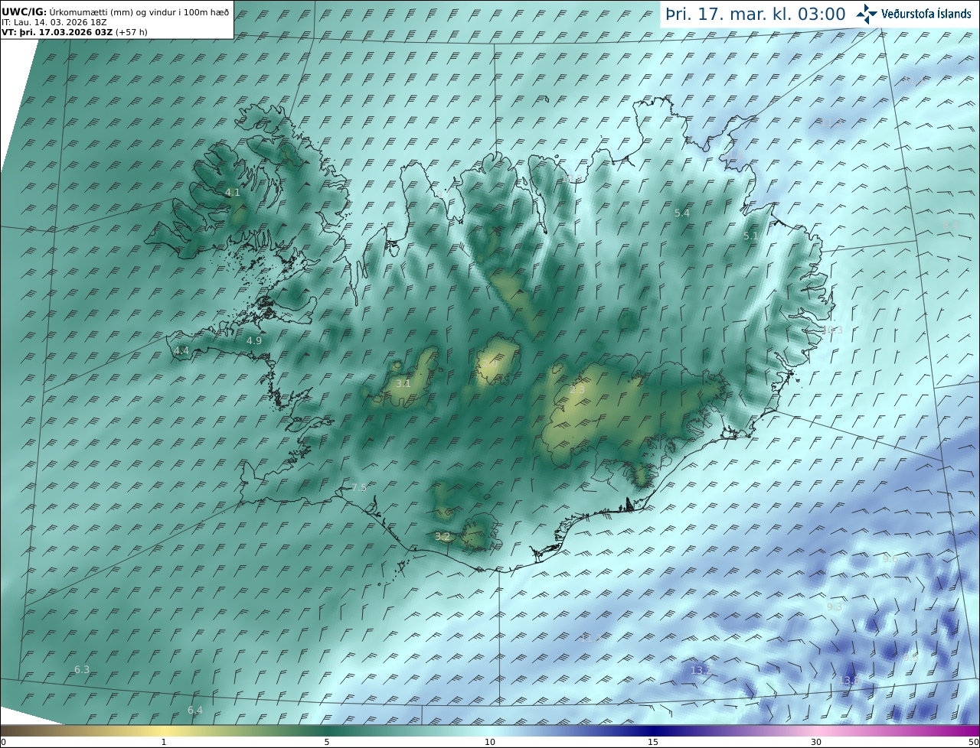This screenshot has width=980, height=748.
Task: Click the 'IT: Lau. 14. 03. 2026 18Z' line
Action: click(54, 22)
